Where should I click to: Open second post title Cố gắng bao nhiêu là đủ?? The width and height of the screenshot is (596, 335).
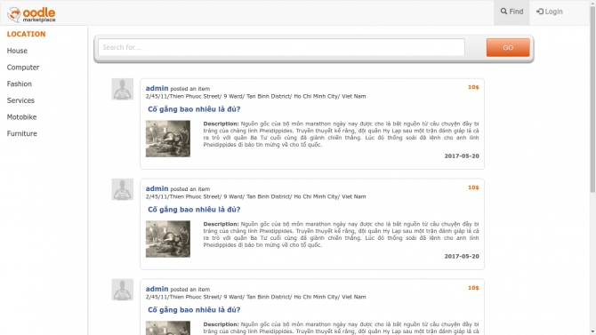pos(194,210)
